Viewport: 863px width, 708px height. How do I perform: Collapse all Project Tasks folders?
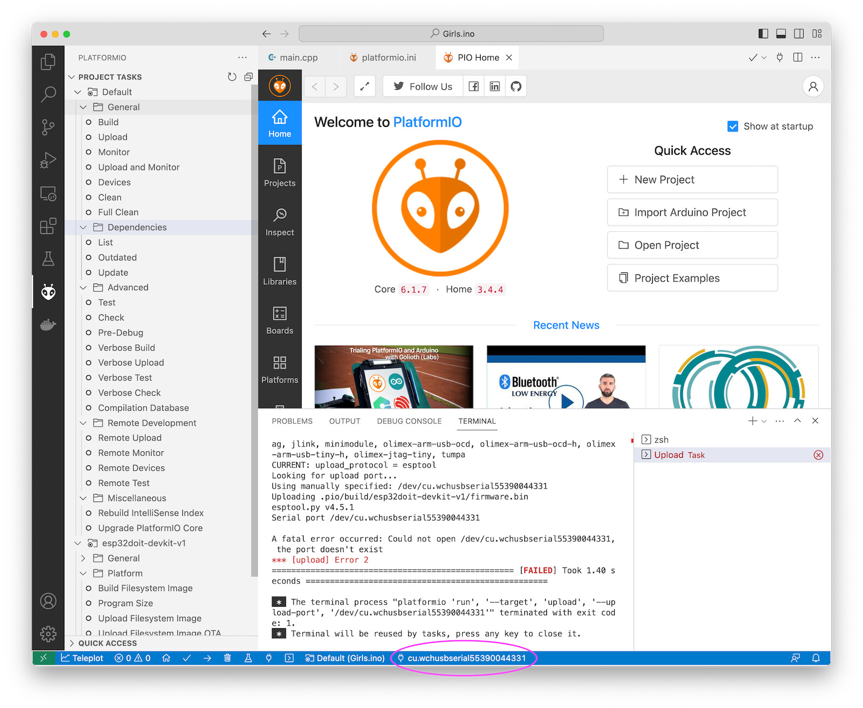pyautogui.click(x=248, y=77)
